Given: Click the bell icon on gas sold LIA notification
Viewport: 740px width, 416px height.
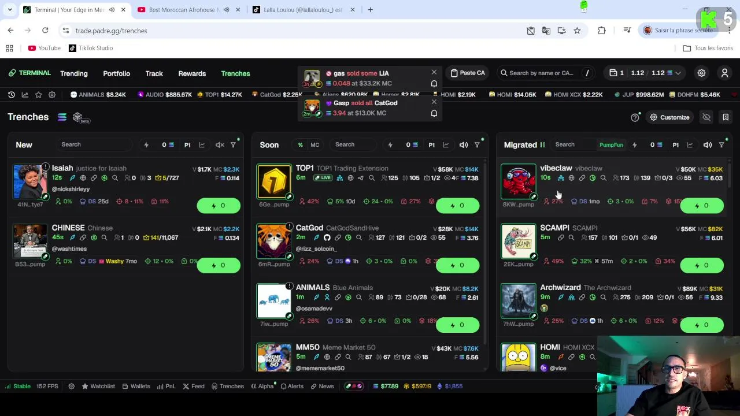Looking at the screenshot, I should click(434, 84).
